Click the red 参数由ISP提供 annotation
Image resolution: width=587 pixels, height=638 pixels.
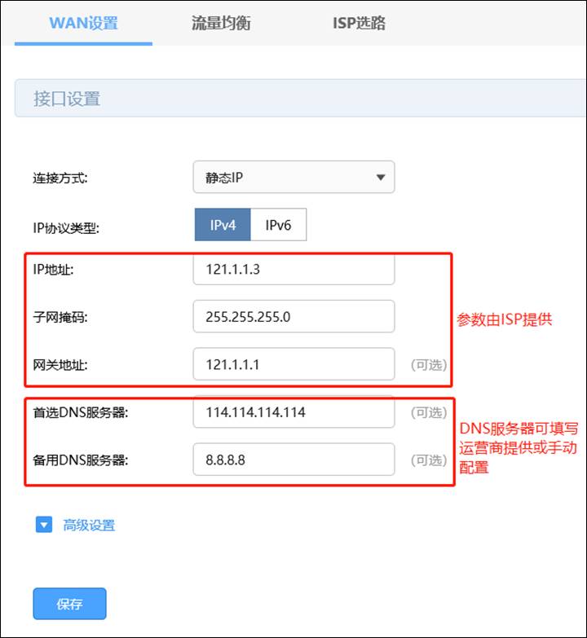(504, 319)
